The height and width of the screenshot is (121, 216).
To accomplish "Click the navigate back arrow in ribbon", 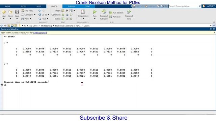I will pyautogui.click(x=40, y=10).
